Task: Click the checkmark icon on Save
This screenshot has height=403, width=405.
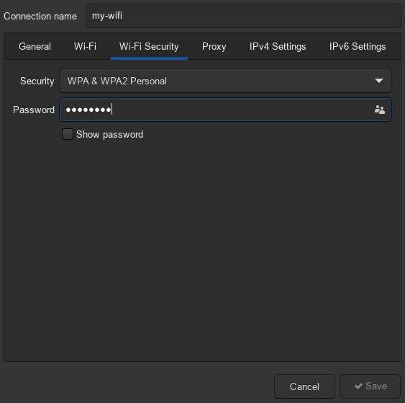Action: pyautogui.click(x=358, y=386)
